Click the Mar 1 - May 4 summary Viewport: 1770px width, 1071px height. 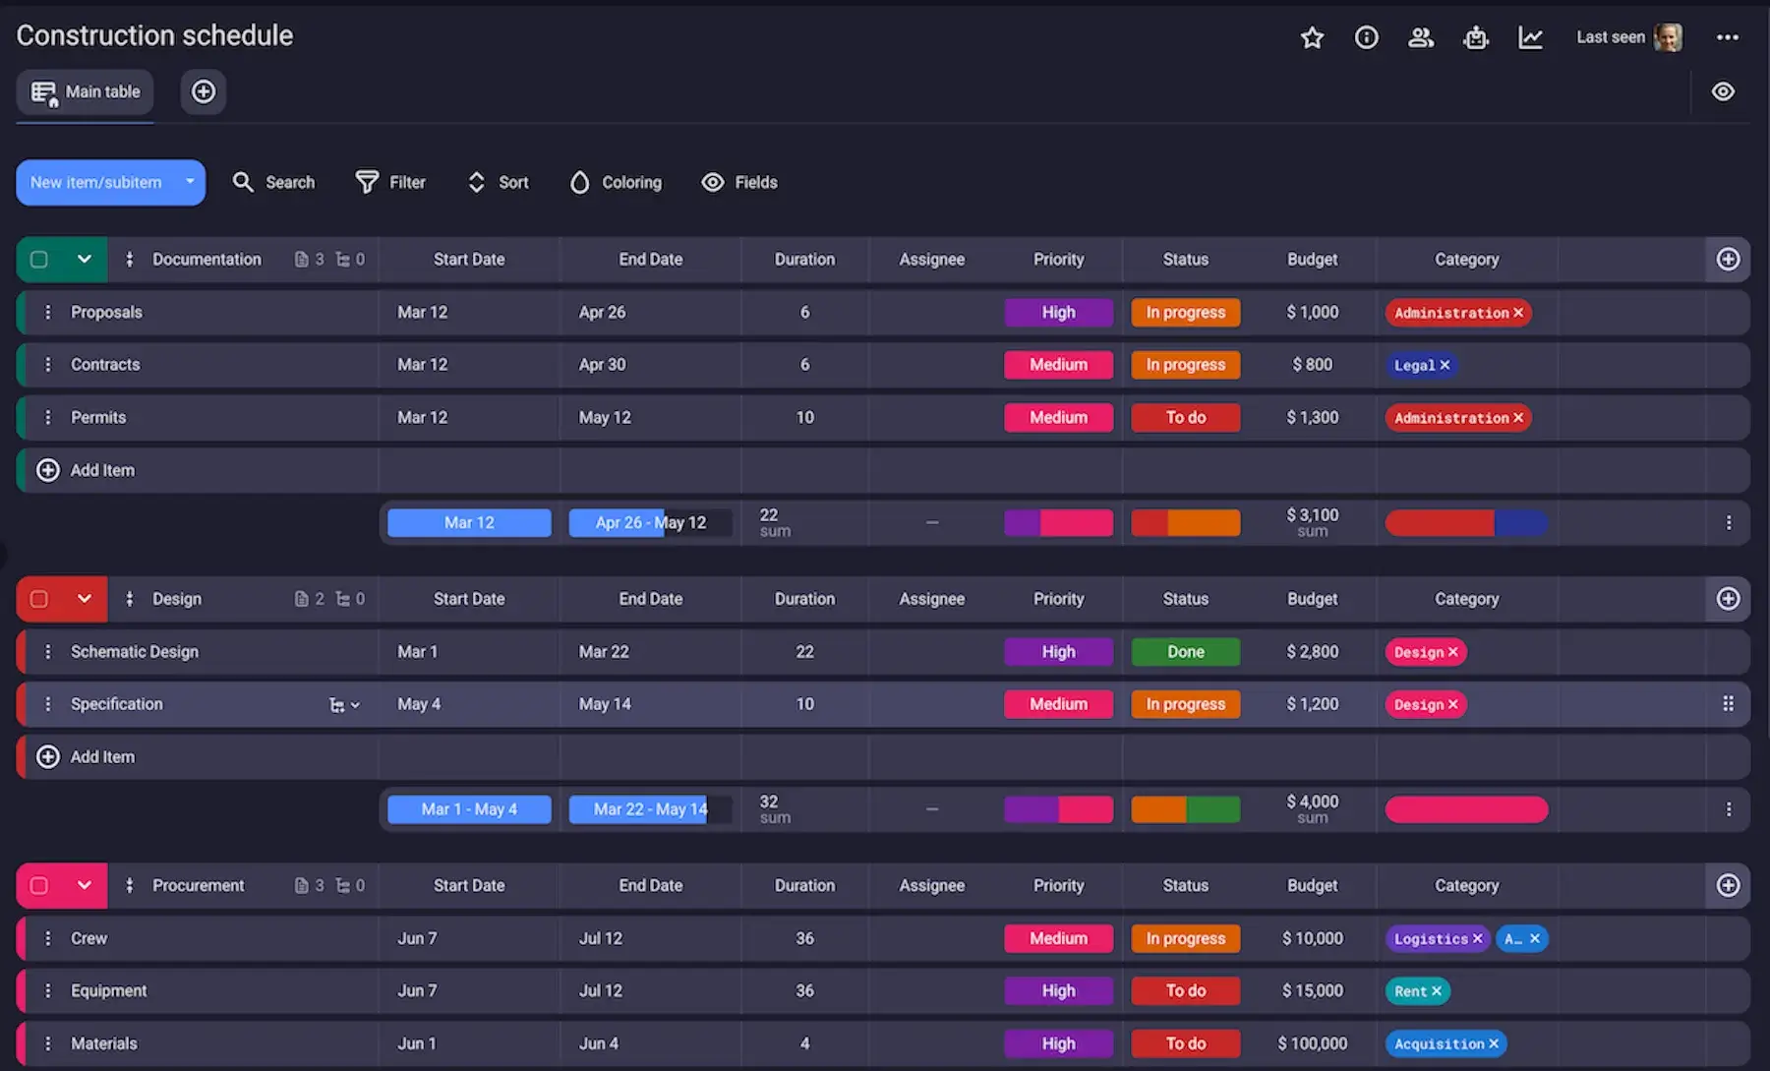(x=469, y=808)
